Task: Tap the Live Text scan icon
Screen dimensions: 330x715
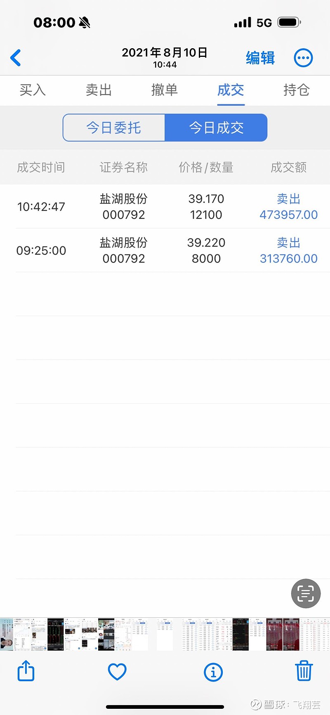Action: point(306,593)
